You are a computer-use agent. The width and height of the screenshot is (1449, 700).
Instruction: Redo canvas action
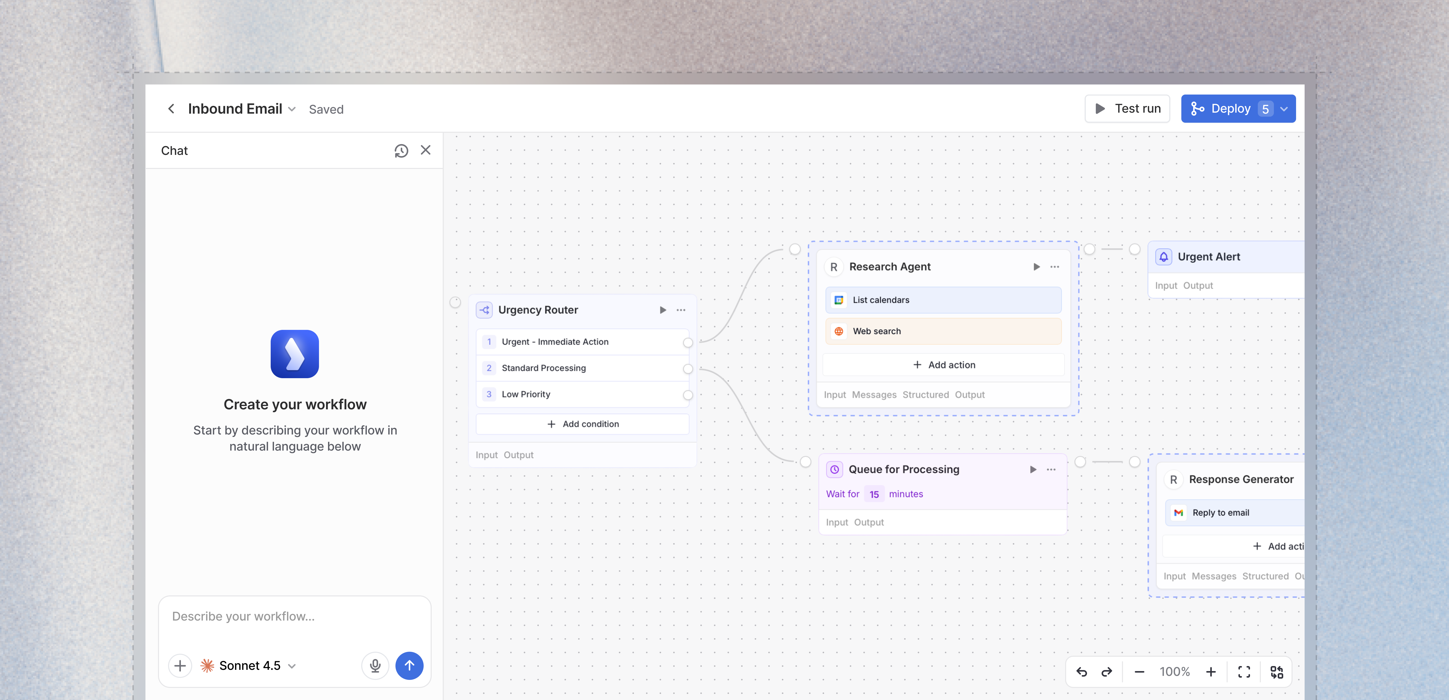click(1106, 672)
